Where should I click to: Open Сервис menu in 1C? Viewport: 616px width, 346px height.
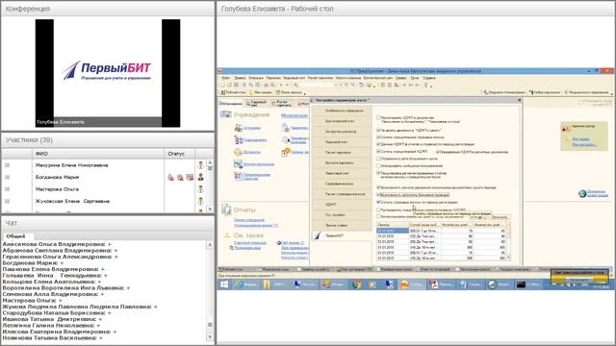[401, 78]
